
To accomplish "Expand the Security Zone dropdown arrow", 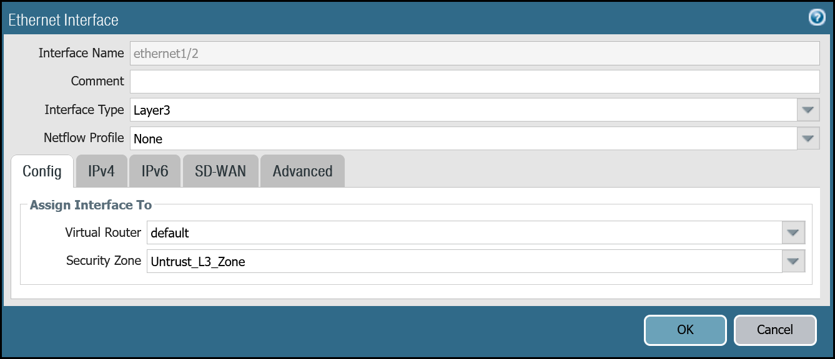I will tap(793, 261).
